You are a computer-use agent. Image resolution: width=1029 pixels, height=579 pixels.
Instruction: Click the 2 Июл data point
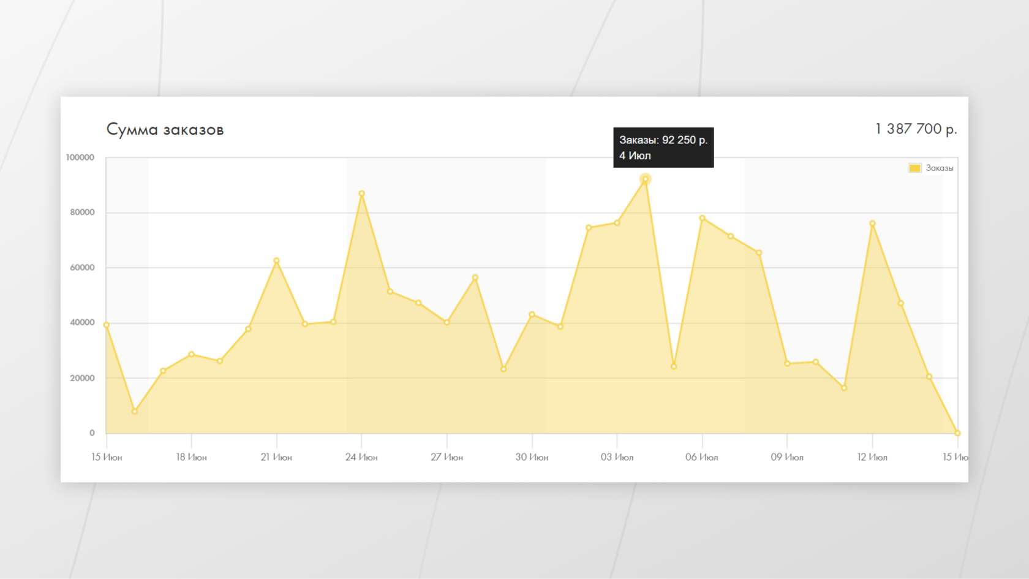[589, 228]
